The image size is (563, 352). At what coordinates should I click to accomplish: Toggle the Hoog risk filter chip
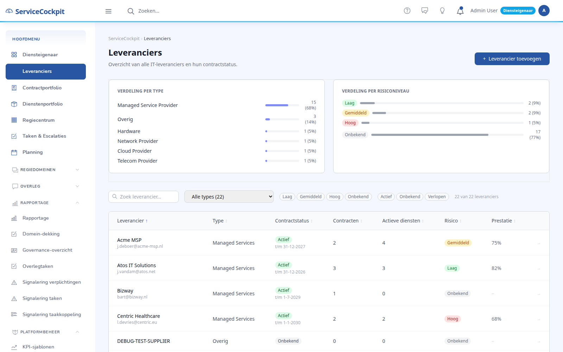click(335, 197)
